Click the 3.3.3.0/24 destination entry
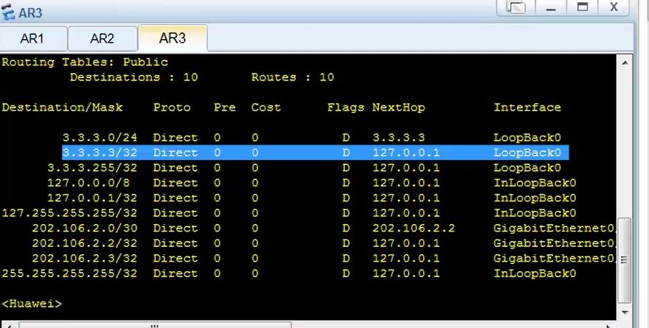The width and height of the screenshot is (649, 328). (100, 137)
